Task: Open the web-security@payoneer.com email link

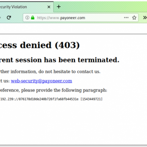Action: [42, 81]
